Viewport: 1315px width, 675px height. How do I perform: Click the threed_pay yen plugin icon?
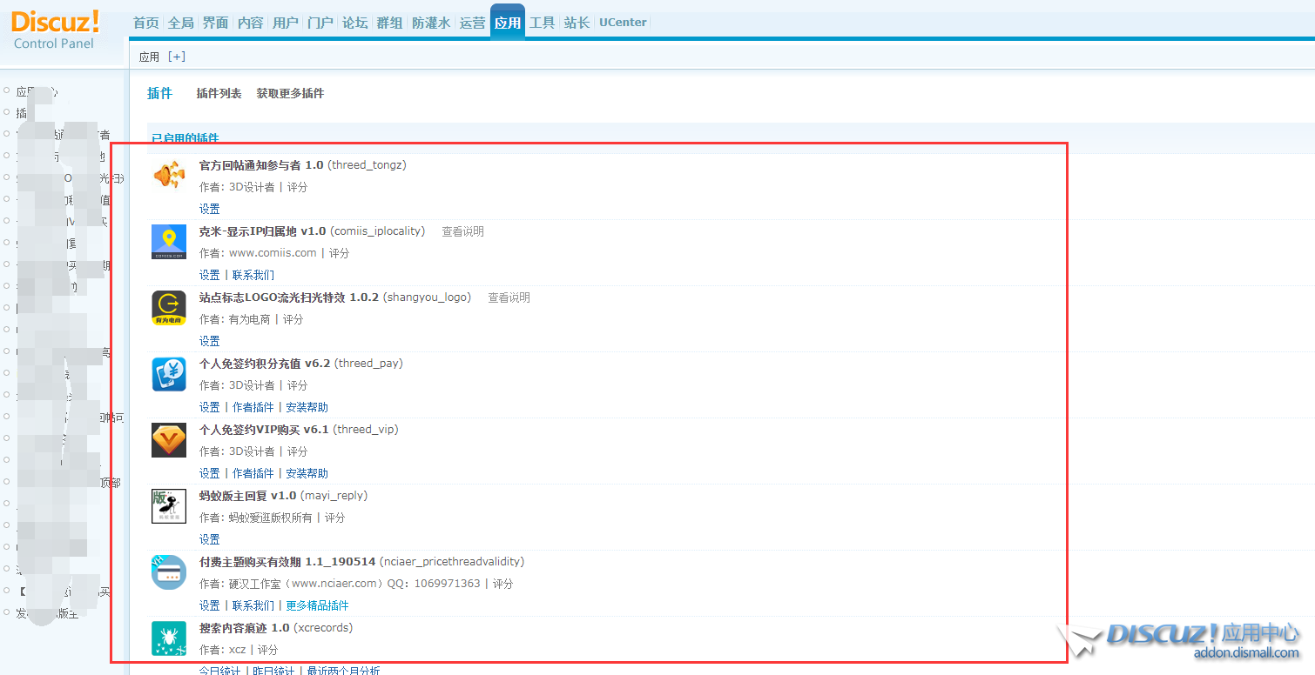click(x=169, y=374)
